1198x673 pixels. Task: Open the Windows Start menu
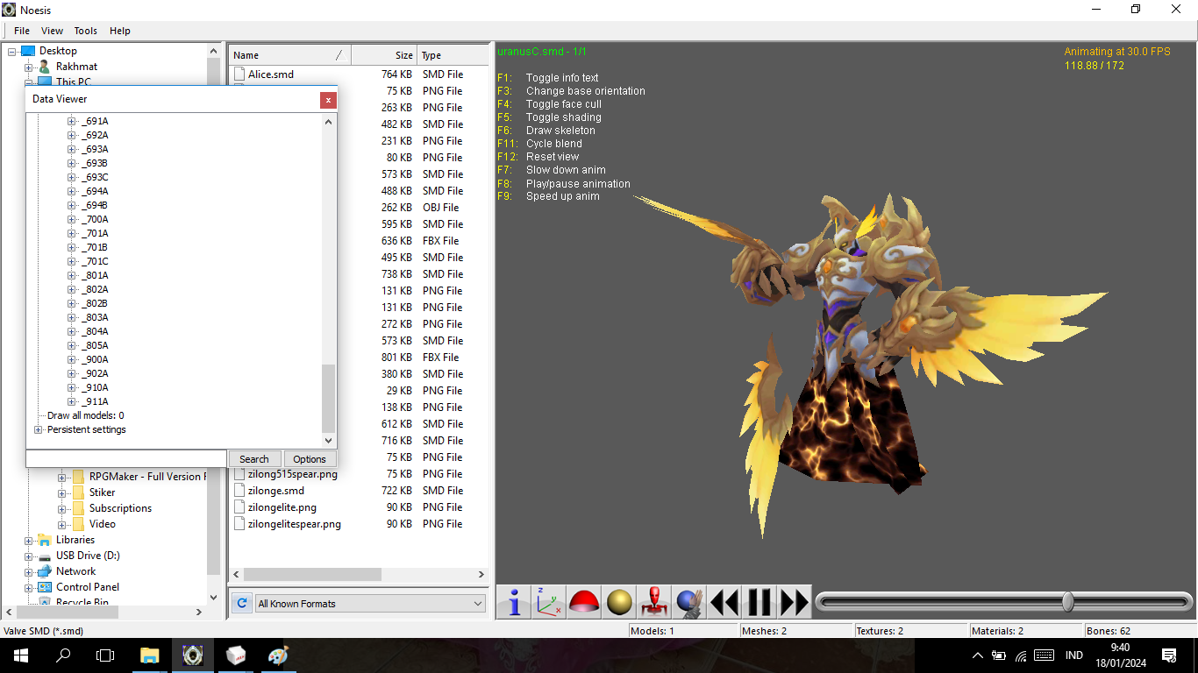pos(21,655)
